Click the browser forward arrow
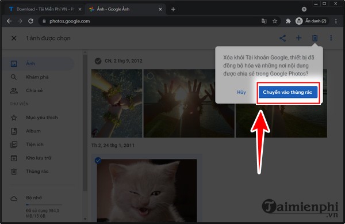This screenshot has width=345, height=224. click(20, 21)
